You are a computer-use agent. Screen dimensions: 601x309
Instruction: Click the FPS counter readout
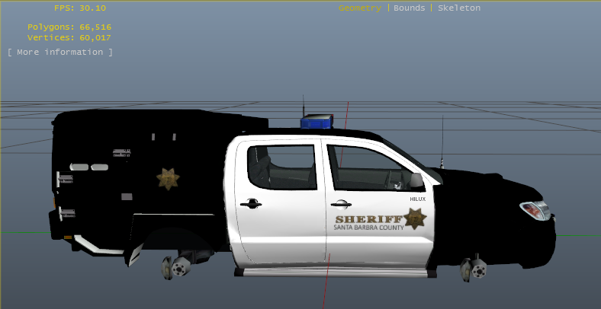[79, 8]
